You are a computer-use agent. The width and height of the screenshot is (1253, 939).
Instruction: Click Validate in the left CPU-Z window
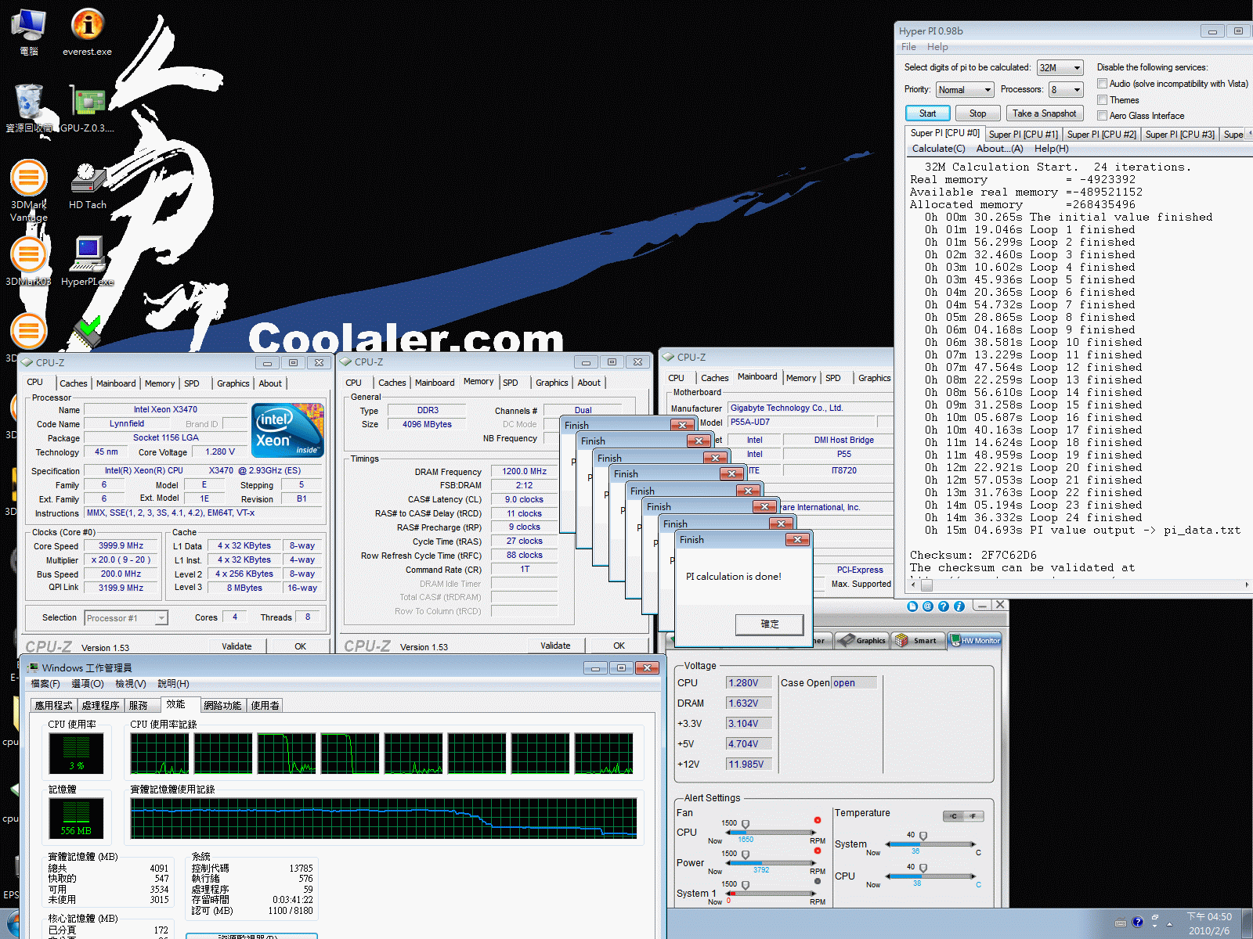click(x=237, y=646)
